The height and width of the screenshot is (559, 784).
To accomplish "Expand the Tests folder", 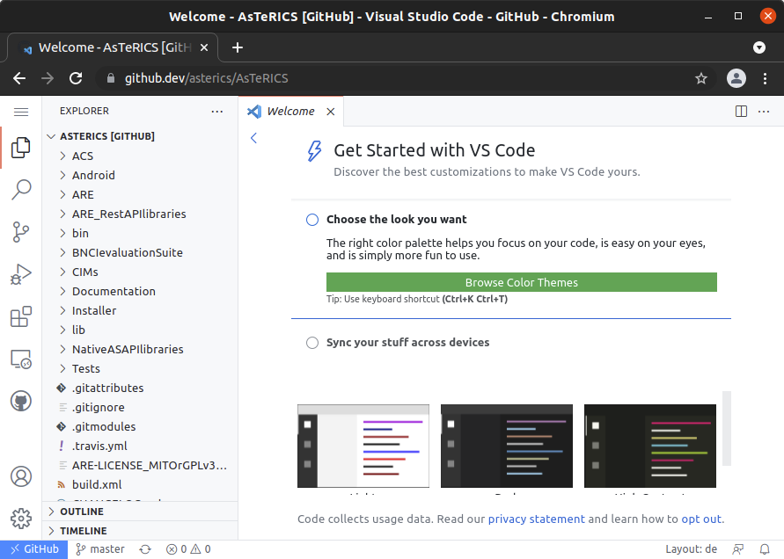I will pos(140,368).
